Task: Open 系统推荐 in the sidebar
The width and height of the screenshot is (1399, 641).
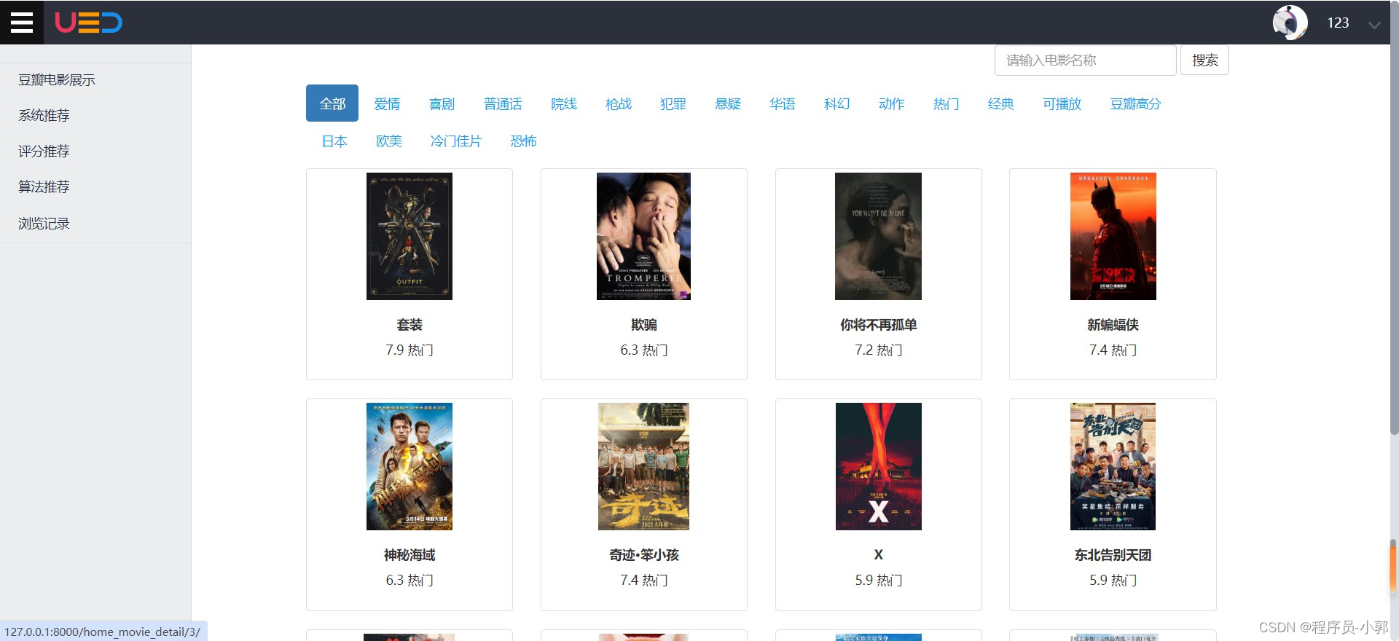Action: click(44, 116)
